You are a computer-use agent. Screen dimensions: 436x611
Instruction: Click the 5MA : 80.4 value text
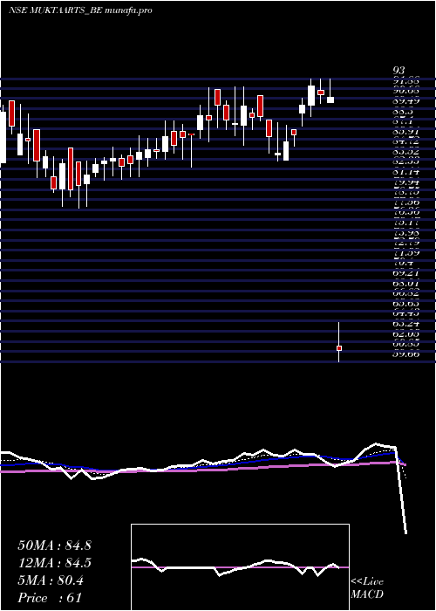[x=51, y=580]
